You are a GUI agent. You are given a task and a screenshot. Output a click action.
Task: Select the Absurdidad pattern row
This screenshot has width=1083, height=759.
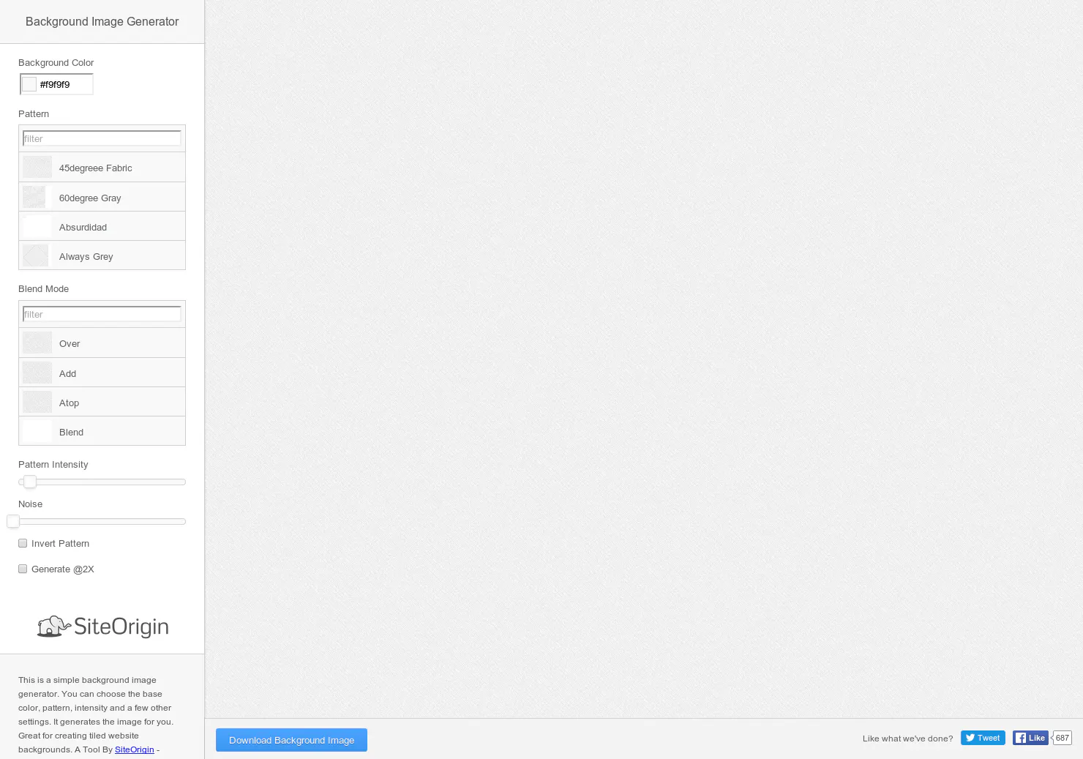[x=102, y=226]
